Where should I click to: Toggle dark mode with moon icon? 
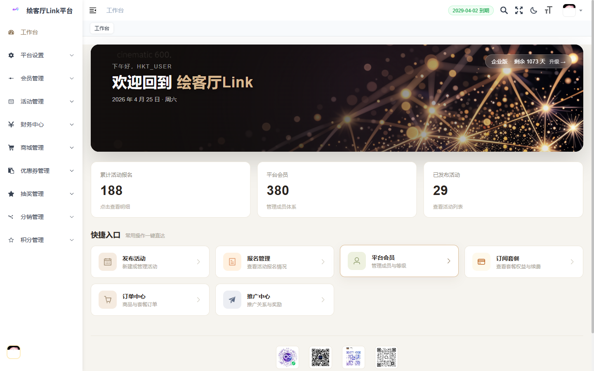pos(533,10)
